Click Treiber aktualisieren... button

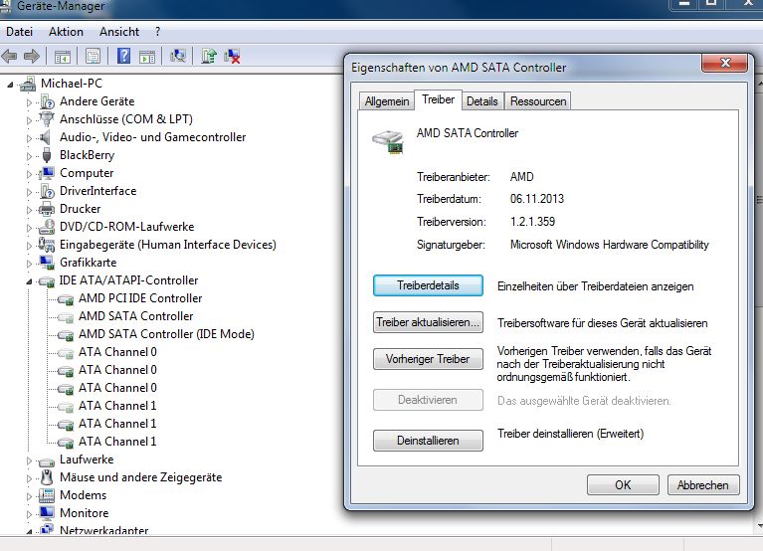tap(428, 322)
